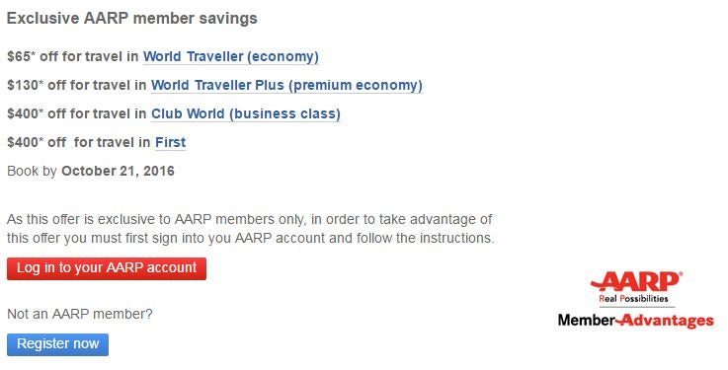
Task: Click the Real Possibilities tagline under the logo
Action: 634,299
